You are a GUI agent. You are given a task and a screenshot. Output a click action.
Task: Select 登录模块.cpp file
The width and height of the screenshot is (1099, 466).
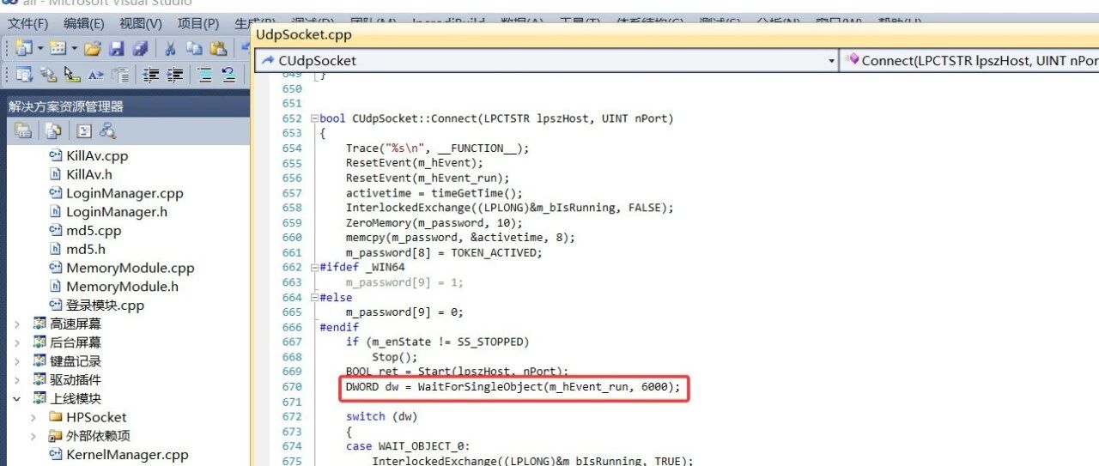pos(105,306)
